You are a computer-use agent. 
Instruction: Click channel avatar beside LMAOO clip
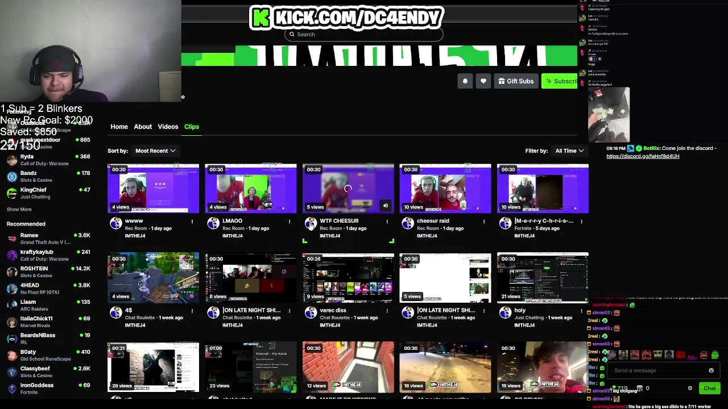pyautogui.click(x=213, y=223)
